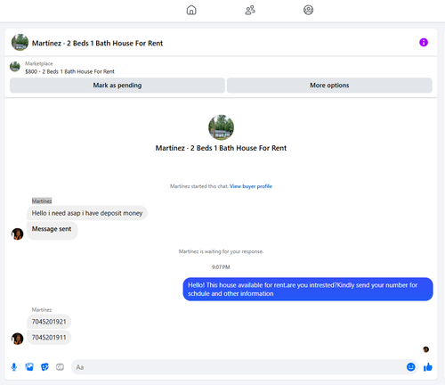Open the GIF picker icon
445x385 pixels.
point(60,367)
